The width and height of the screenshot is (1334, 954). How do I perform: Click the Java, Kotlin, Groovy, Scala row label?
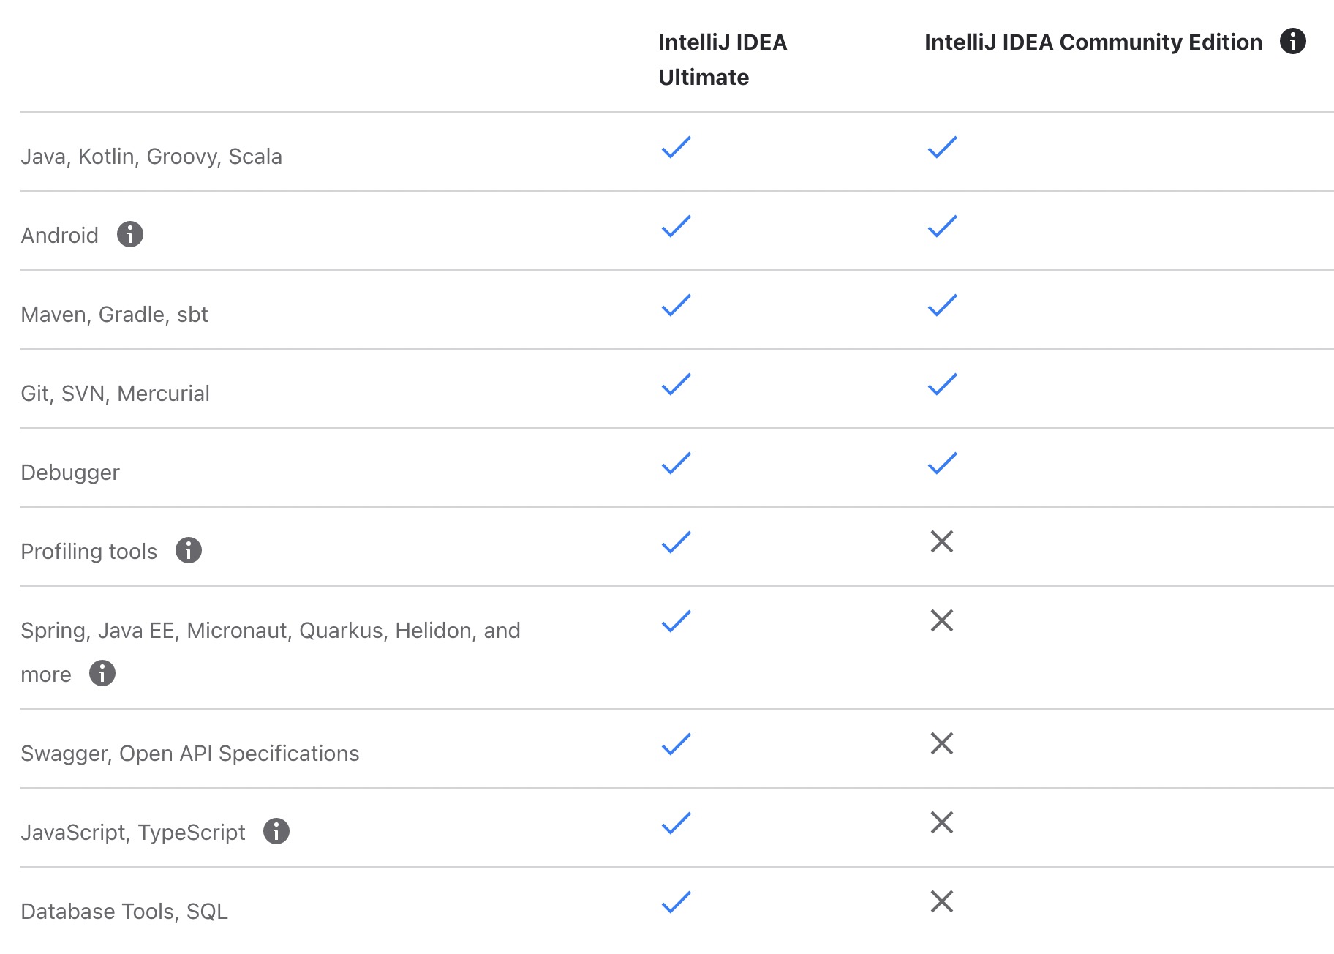[153, 156]
